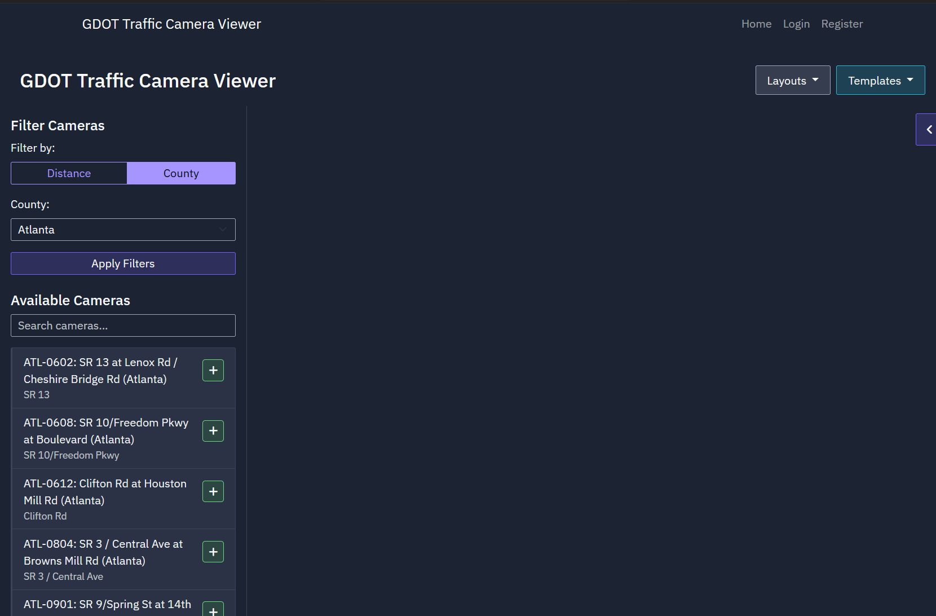Open the Register page link
The height and width of the screenshot is (616, 936).
pos(842,24)
